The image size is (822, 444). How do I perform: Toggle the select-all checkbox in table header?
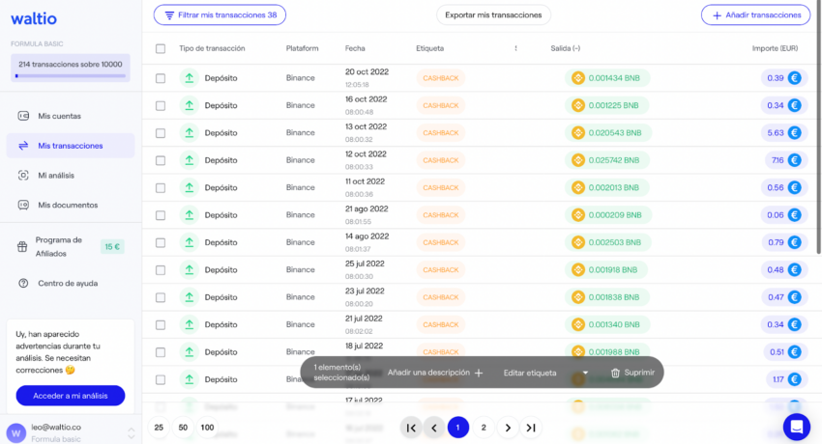[x=161, y=48]
